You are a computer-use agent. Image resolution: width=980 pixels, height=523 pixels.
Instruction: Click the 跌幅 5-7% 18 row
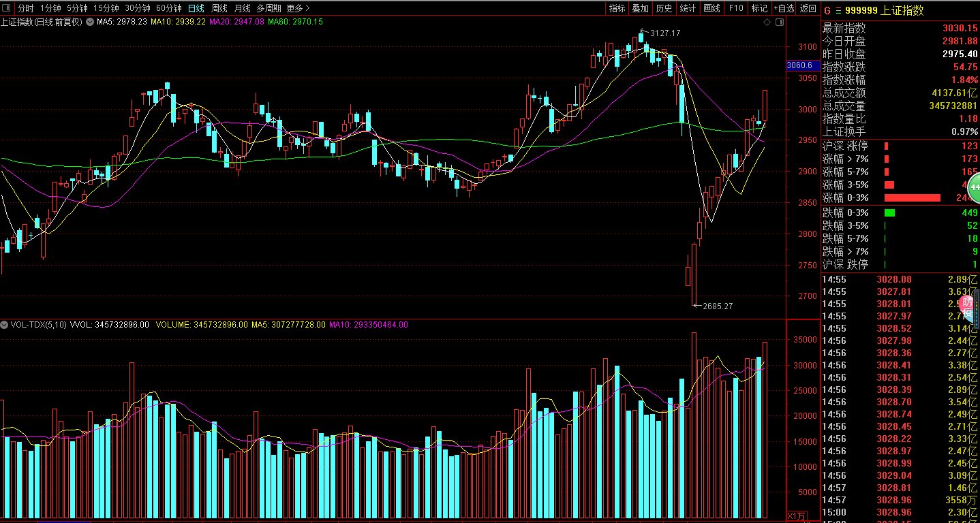click(x=900, y=238)
